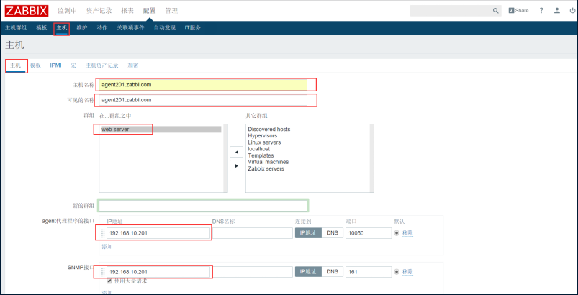Image resolution: width=578 pixels, height=295 pixels.
Task: Open the 监测中 top menu
Action: tap(68, 11)
